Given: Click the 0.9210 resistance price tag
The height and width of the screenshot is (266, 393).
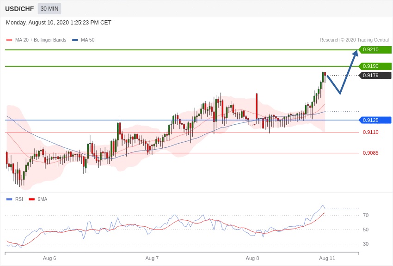Looking at the screenshot, I should [375, 49].
